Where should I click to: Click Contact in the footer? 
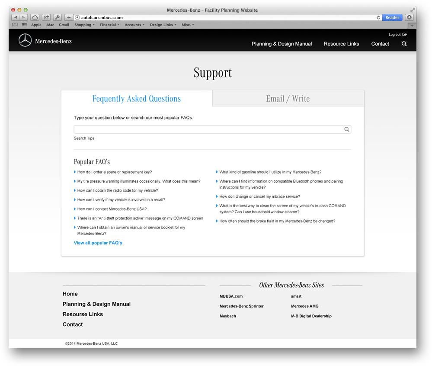pyautogui.click(x=73, y=324)
